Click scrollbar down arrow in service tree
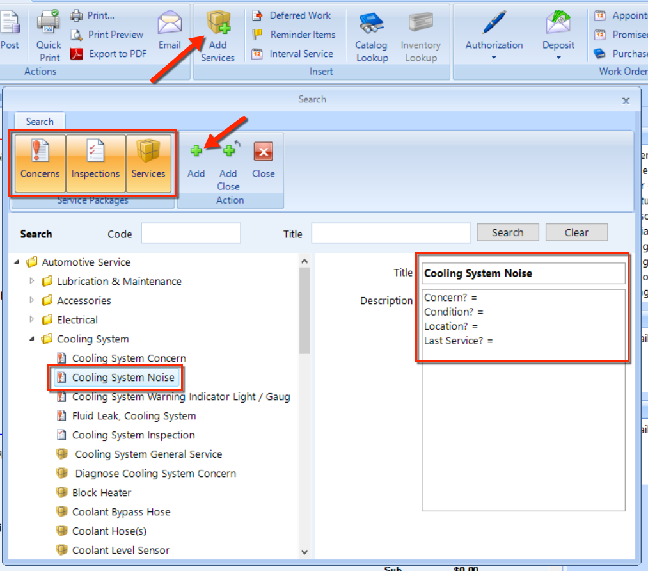The height and width of the screenshot is (571, 648). click(x=304, y=551)
